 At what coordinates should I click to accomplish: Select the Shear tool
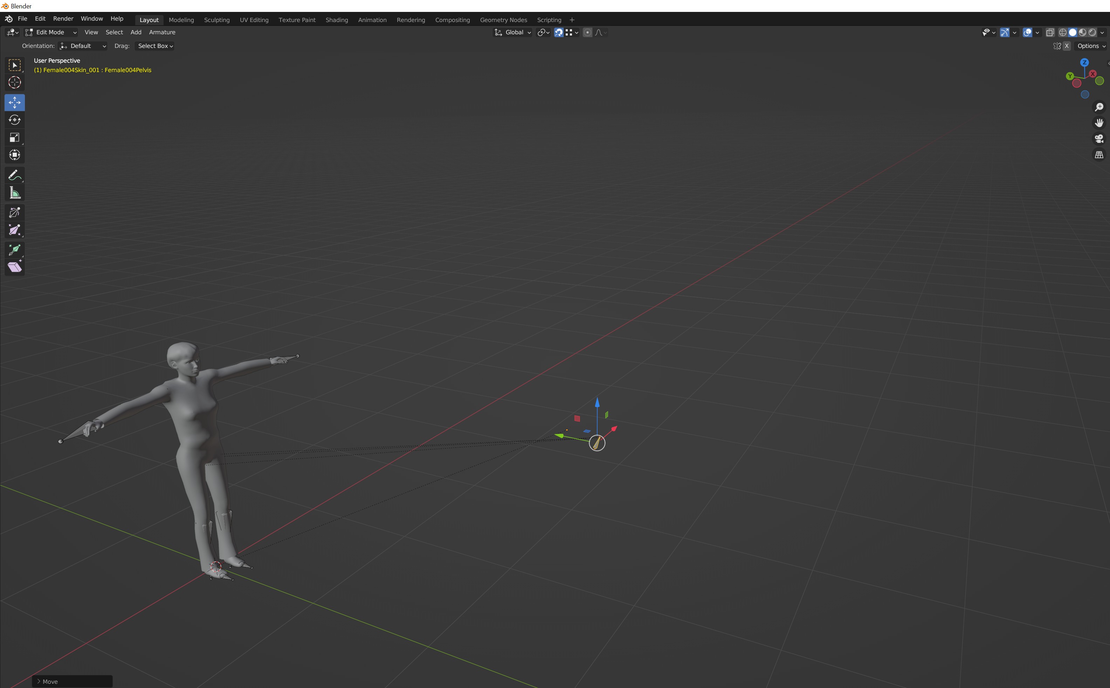point(15,267)
